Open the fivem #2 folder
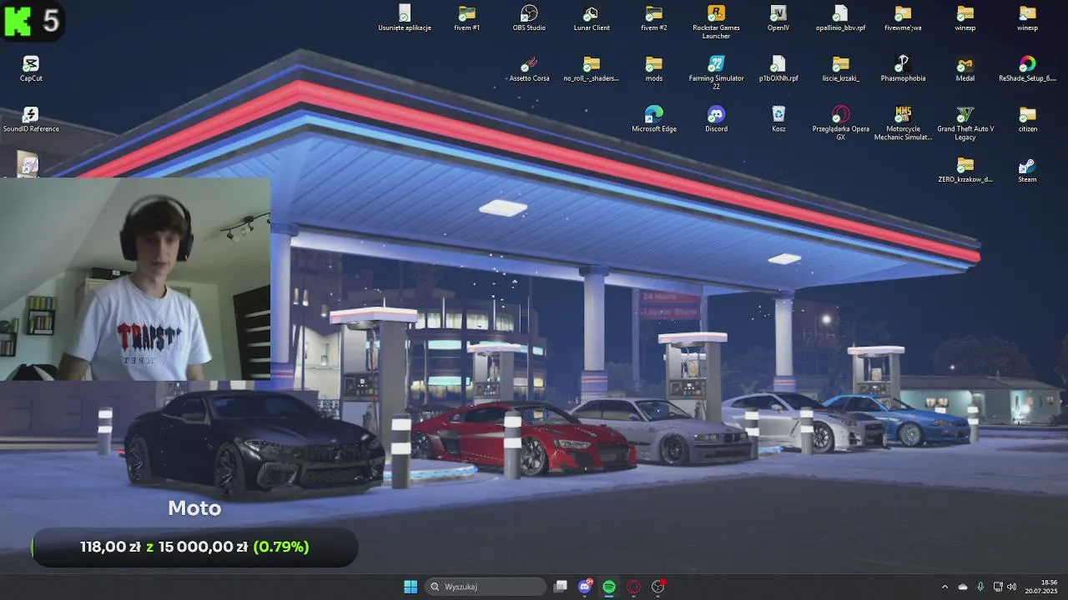This screenshot has height=600, width=1068. click(653, 18)
